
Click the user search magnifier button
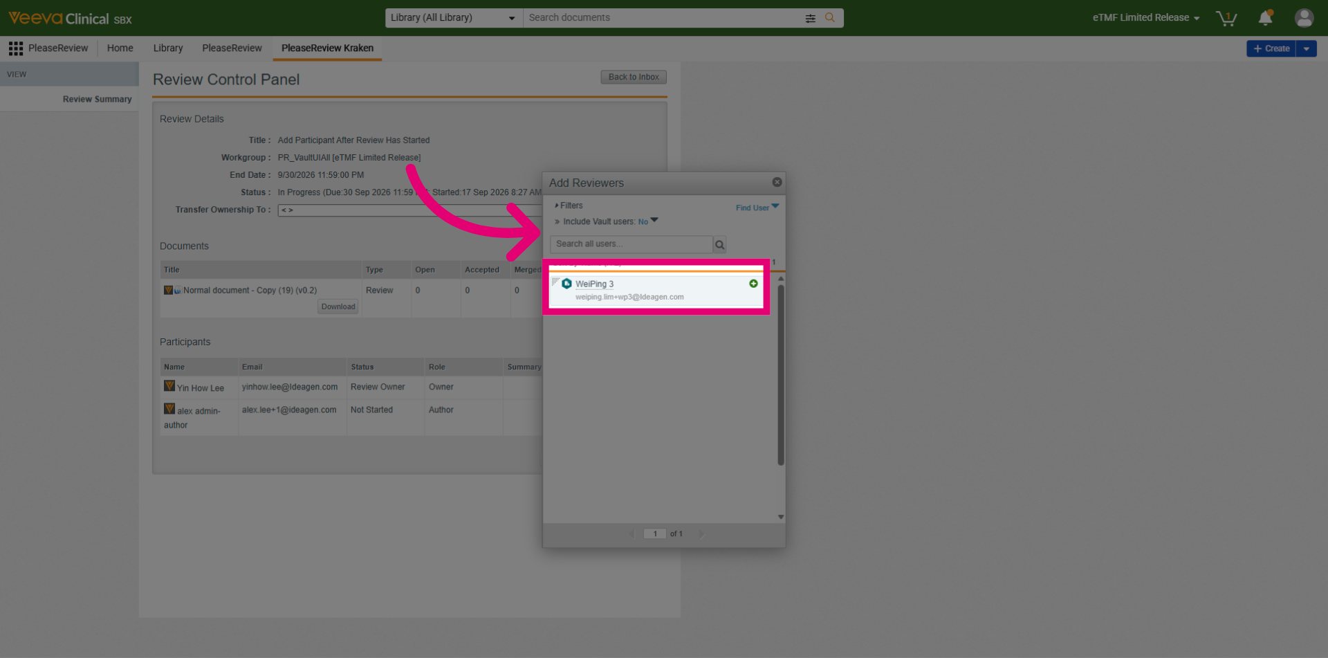click(719, 244)
